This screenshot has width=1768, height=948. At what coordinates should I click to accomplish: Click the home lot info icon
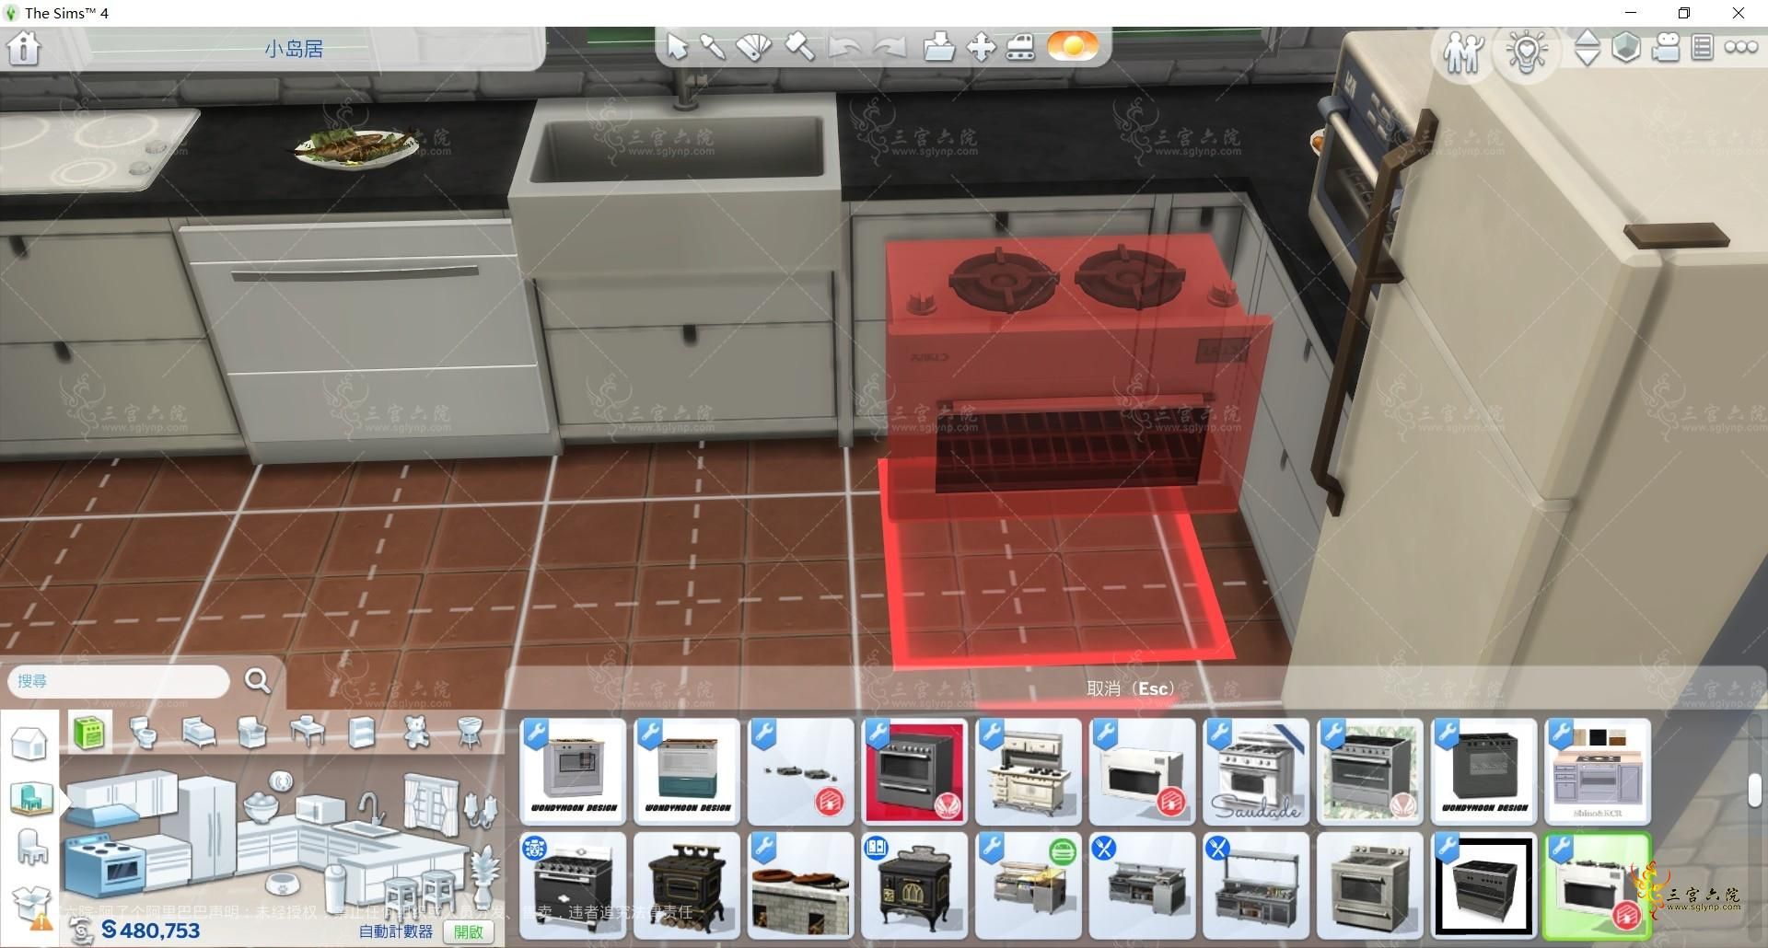24,48
